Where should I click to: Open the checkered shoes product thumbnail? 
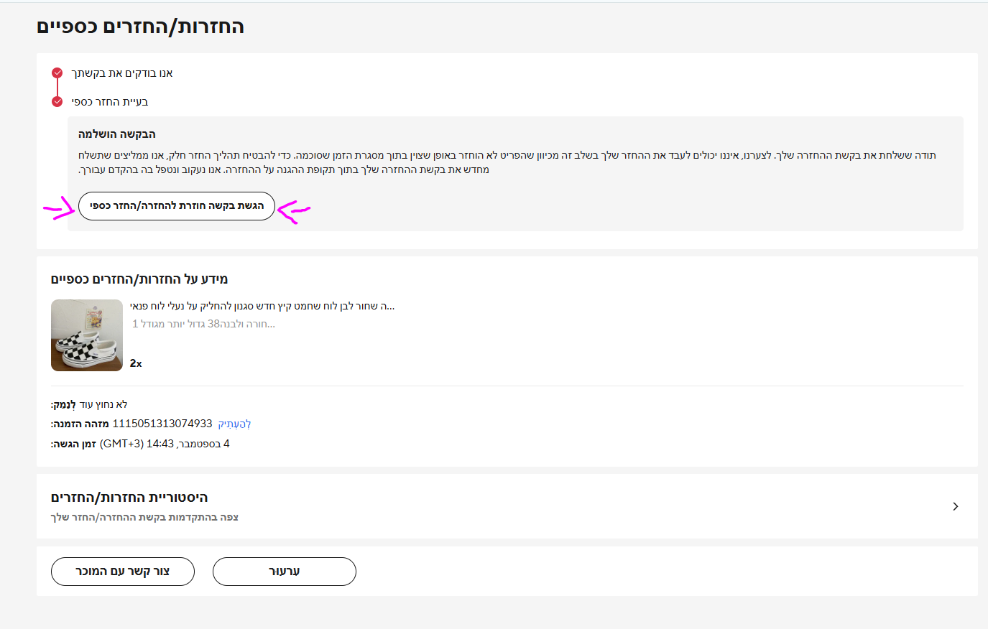87,335
